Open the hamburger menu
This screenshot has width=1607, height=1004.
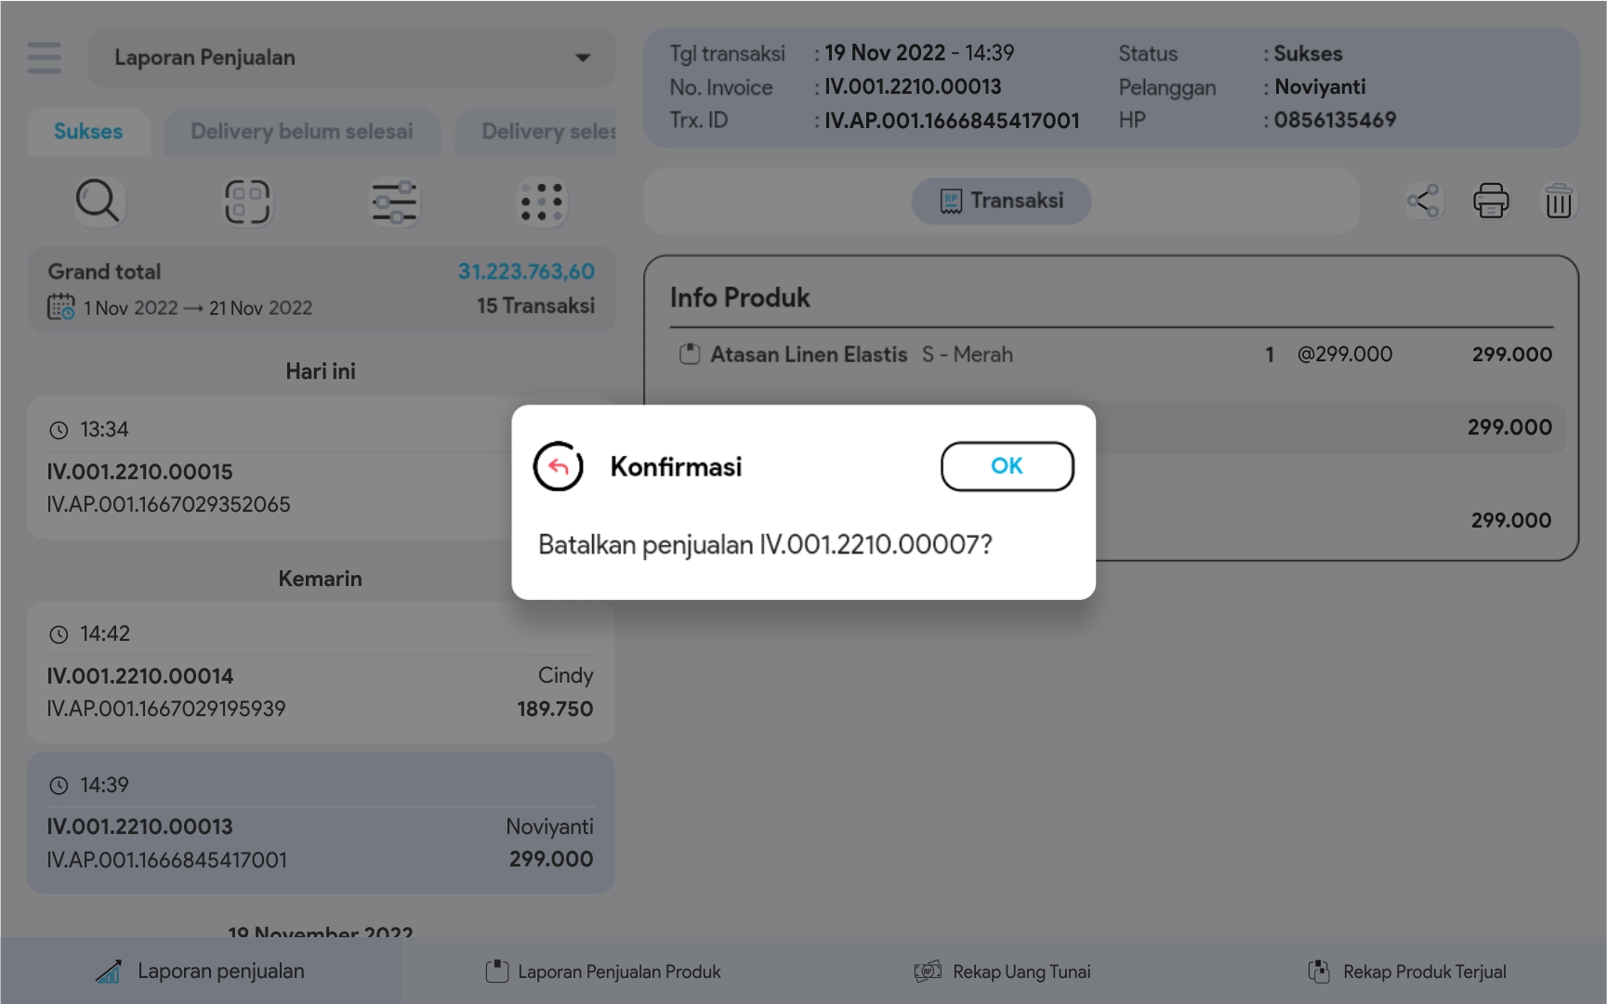click(x=44, y=58)
